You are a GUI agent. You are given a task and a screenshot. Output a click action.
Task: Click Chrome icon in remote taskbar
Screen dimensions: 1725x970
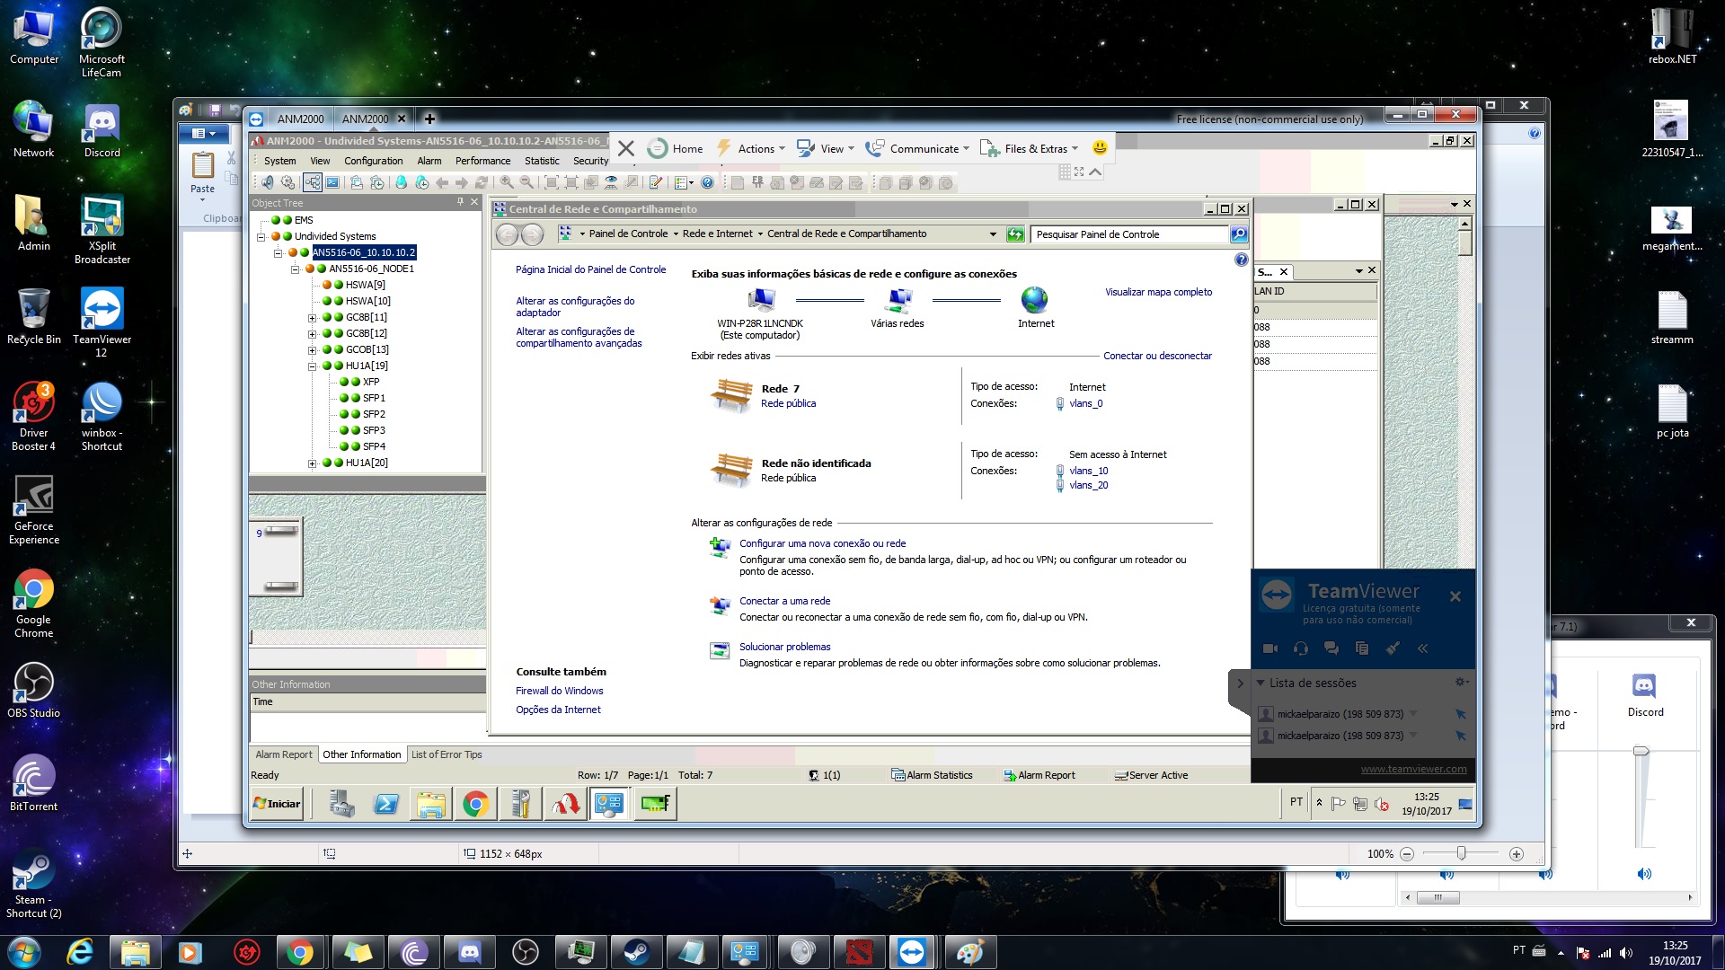click(x=475, y=804)
